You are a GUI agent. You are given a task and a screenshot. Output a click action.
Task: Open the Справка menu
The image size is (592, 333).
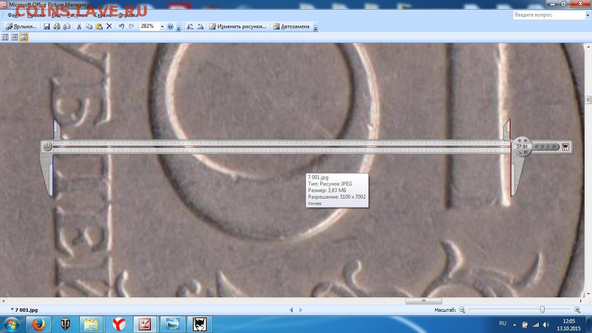pyautogui.click(x=128, y=15)
